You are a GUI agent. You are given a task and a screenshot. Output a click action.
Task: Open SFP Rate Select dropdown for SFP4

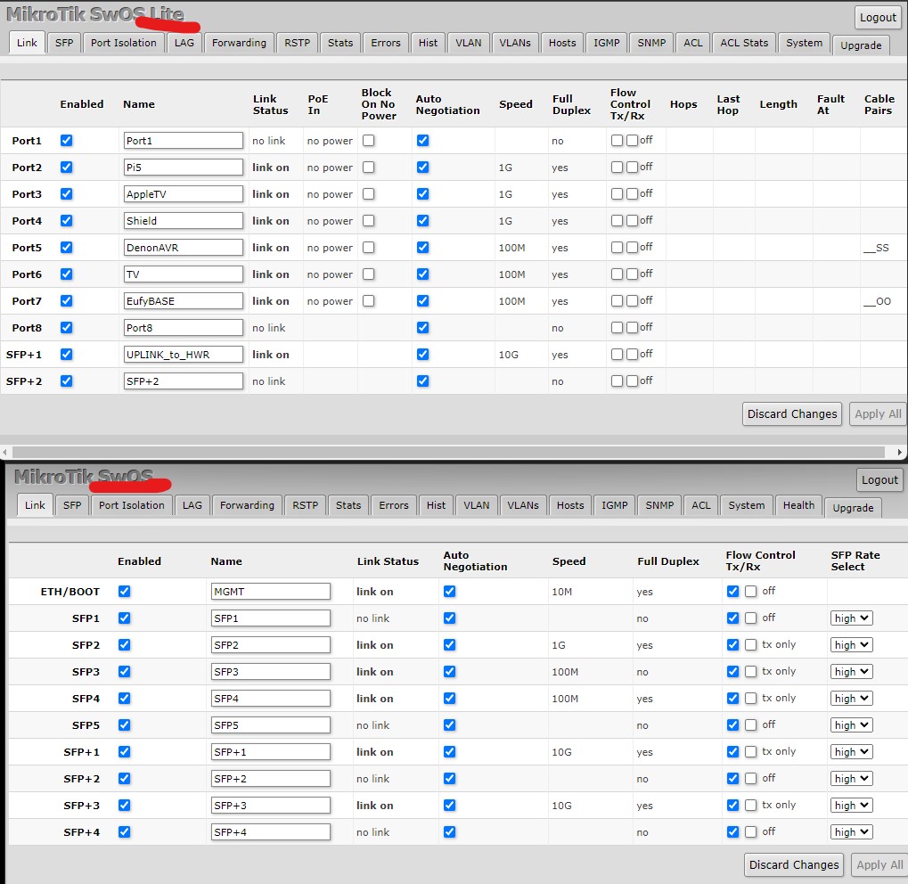click(851, 698)
